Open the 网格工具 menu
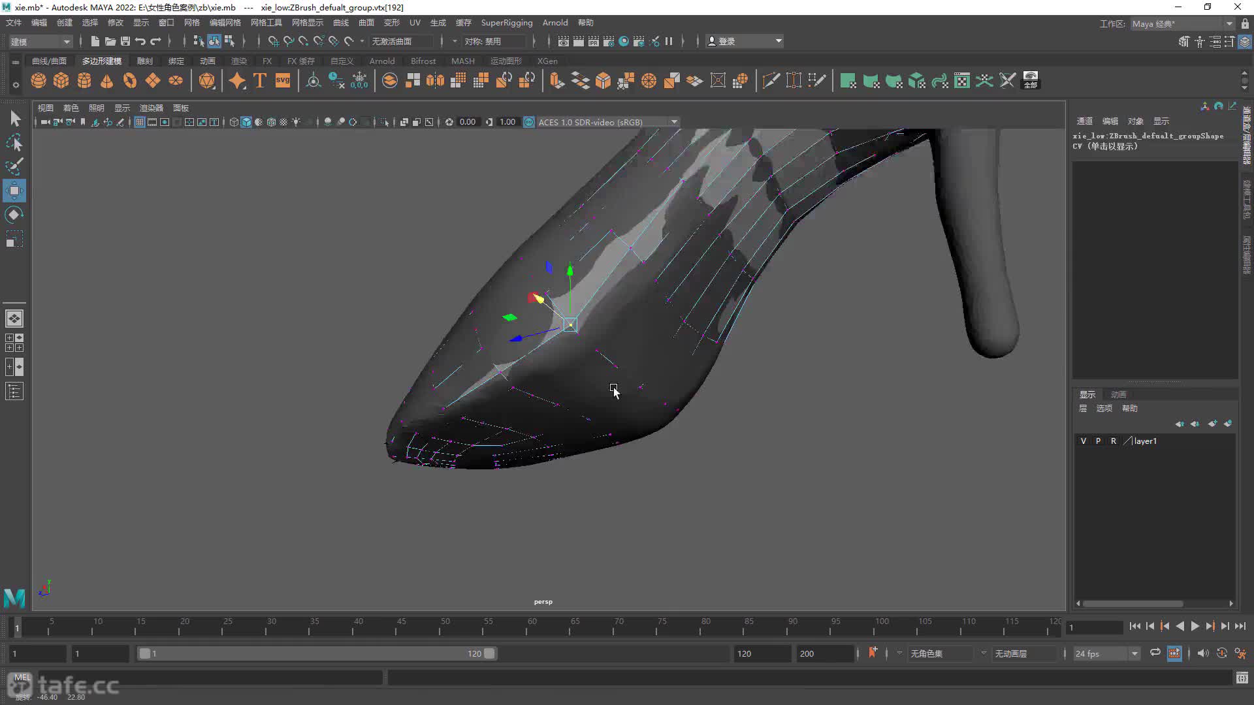Viewport: 1254px width, 705px height. (x=266, y=22)
